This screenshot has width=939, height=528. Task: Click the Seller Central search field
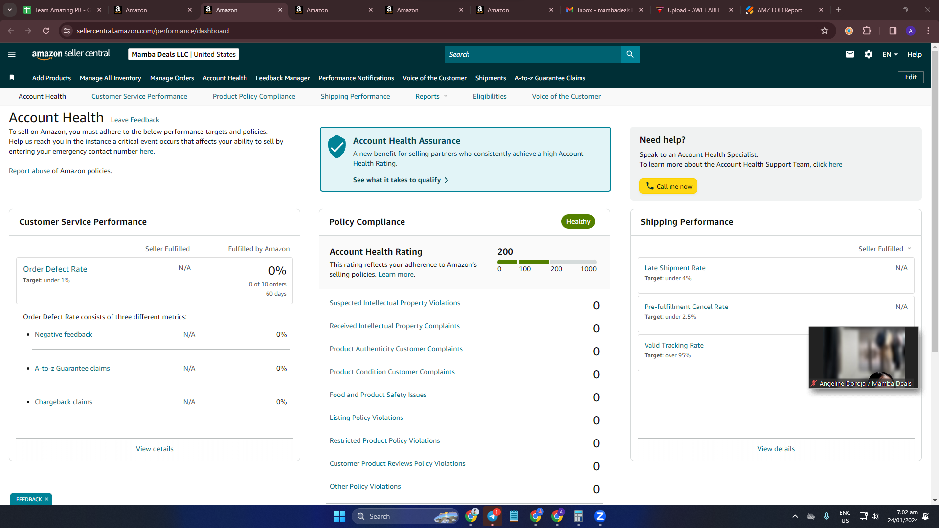533,54
